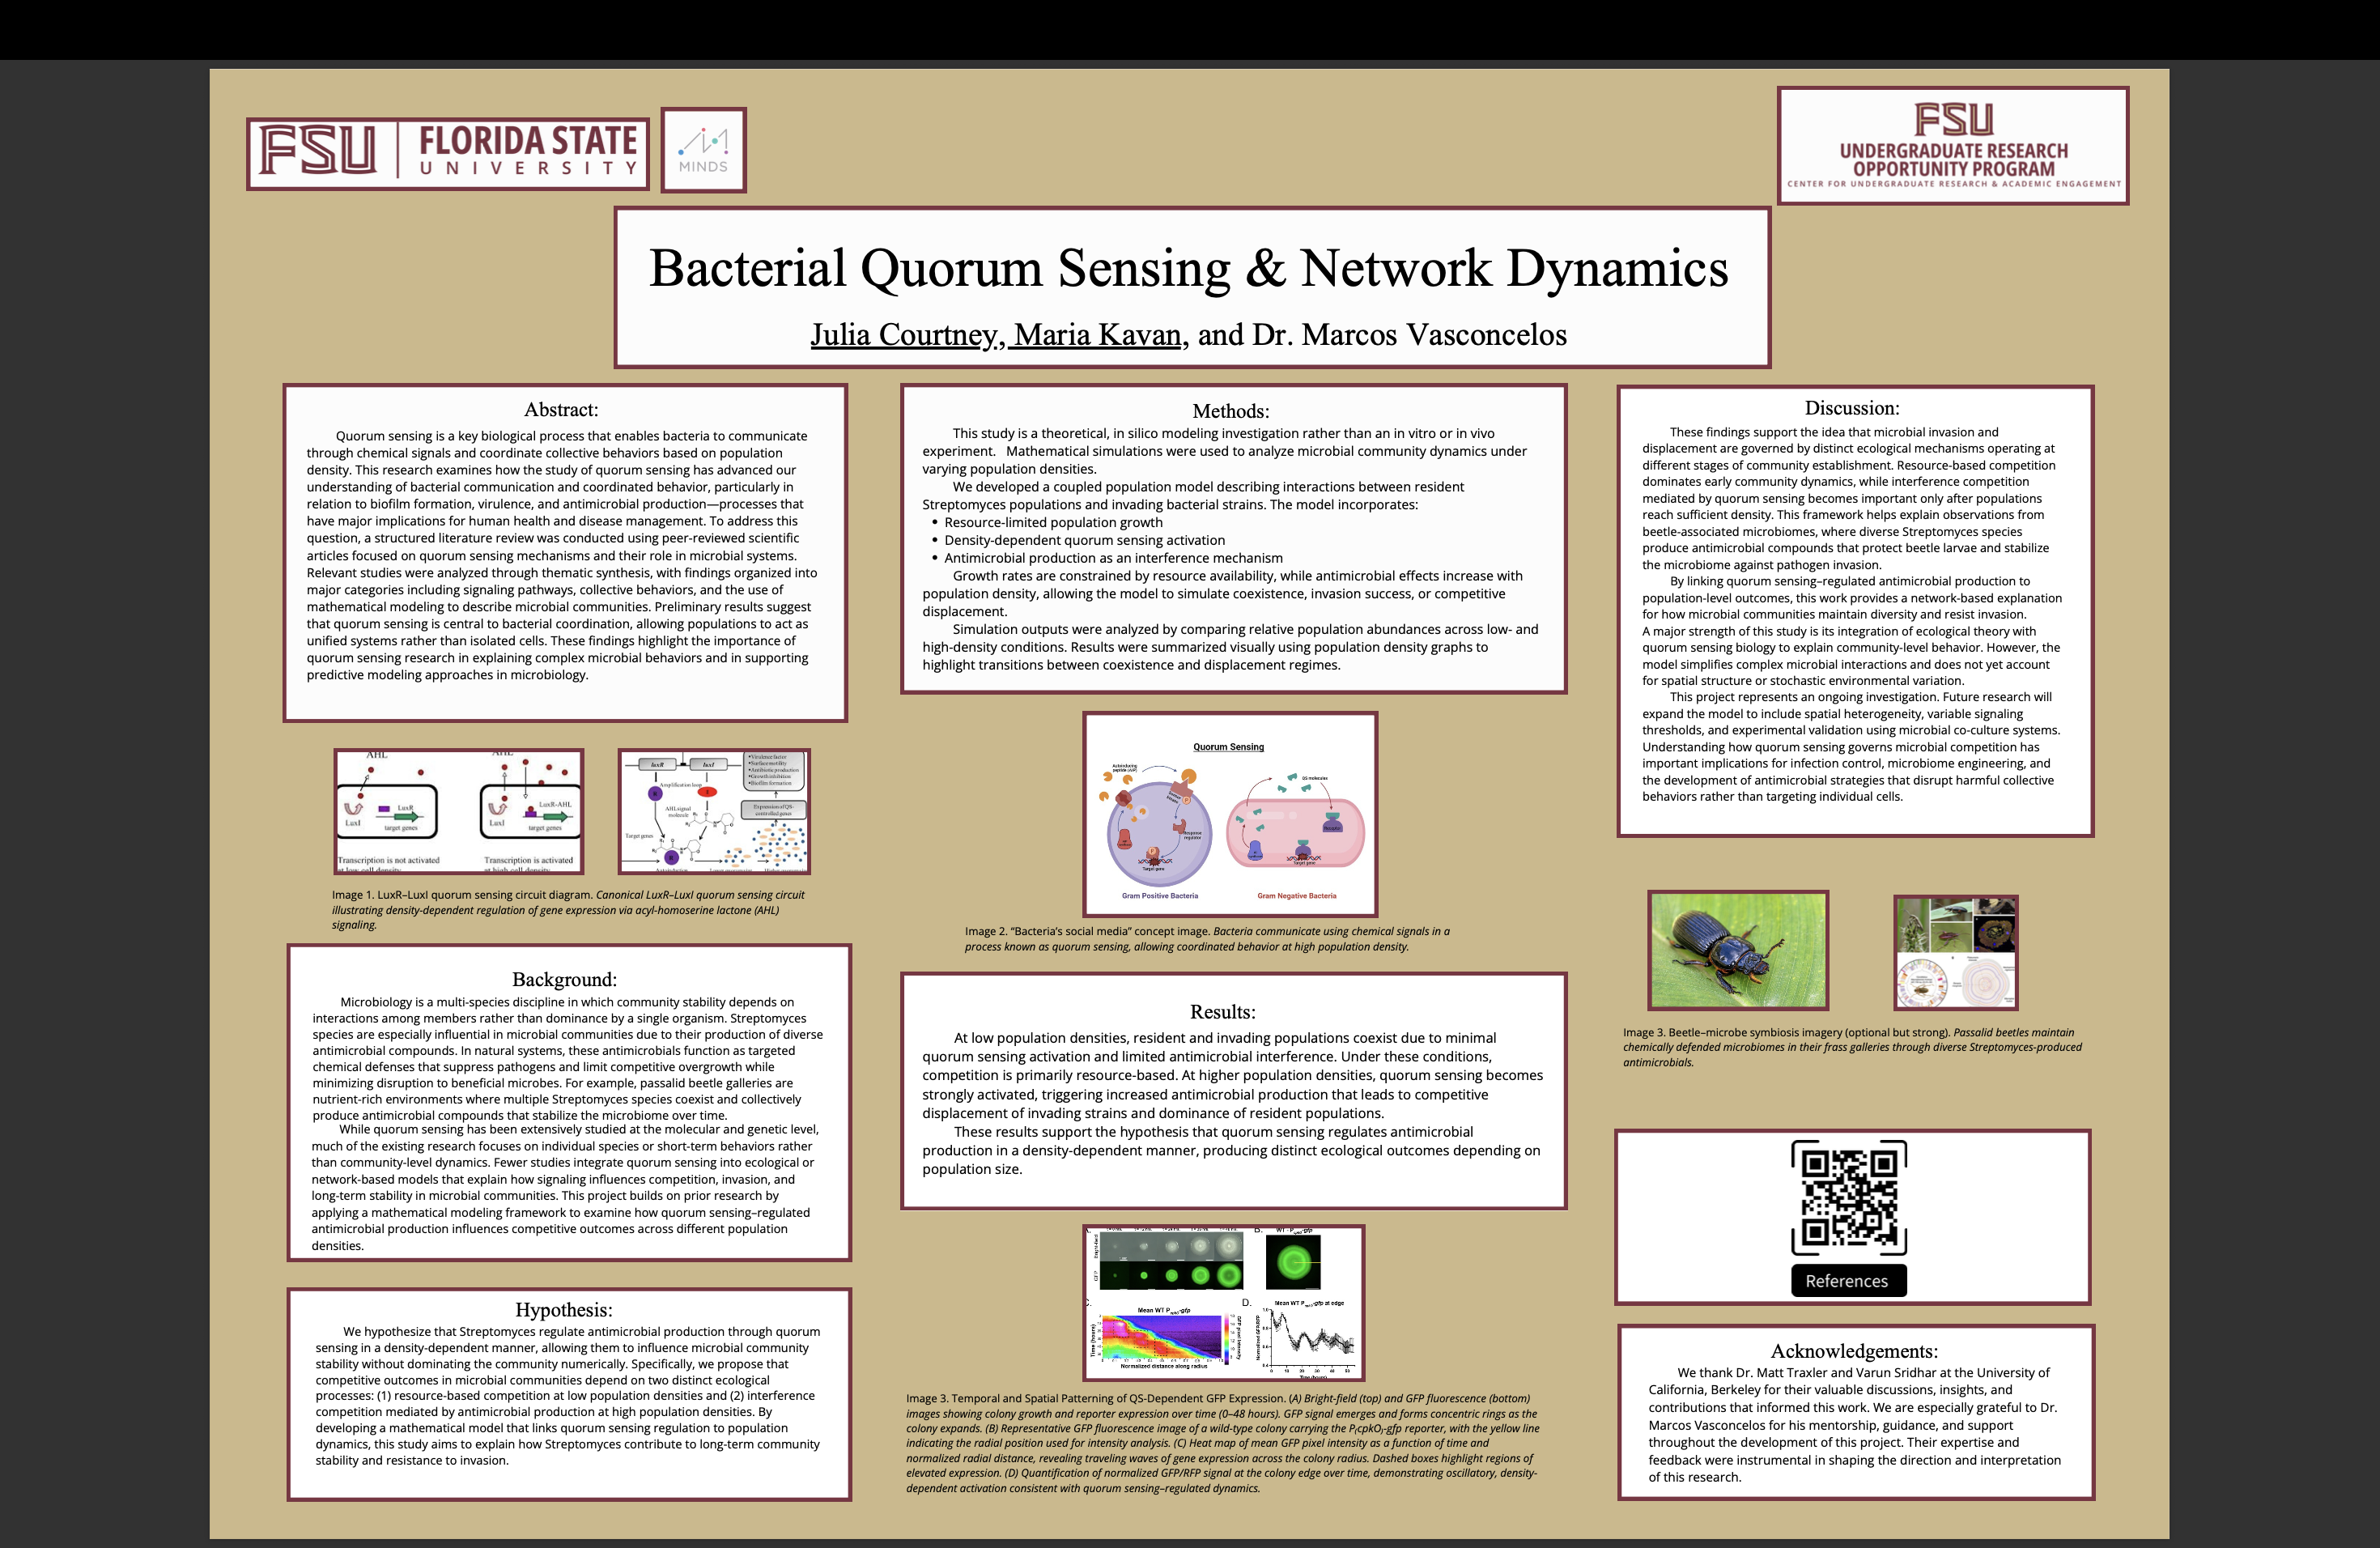
Task: Click the LuxR-LuxI circuit diagram image
Action: tap(459, 811)
